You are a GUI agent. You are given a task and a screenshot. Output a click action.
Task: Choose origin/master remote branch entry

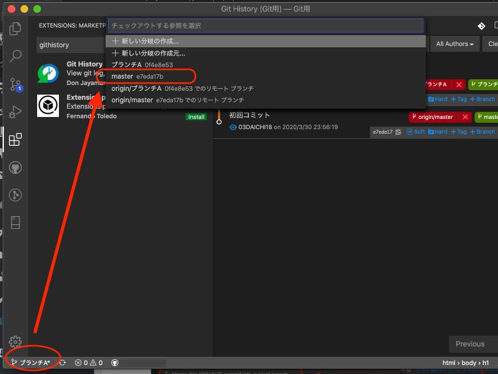pyautogui.click(x=266, y=100)
